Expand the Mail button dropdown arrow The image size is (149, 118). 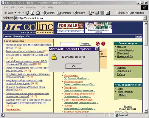93,13
